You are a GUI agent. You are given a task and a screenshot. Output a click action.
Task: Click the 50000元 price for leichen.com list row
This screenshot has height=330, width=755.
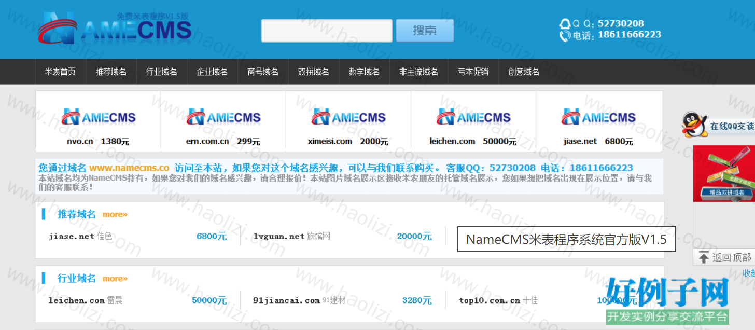209,300
